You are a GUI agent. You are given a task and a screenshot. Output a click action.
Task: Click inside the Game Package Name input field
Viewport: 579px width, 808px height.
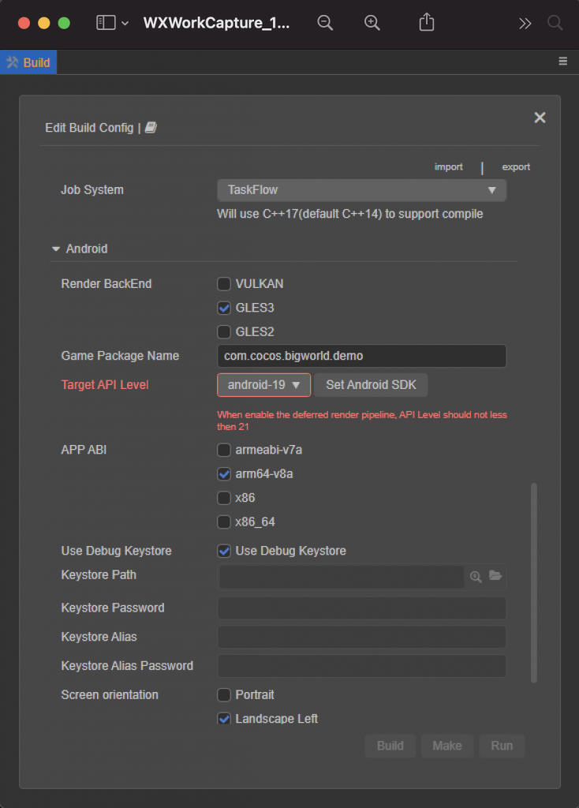(x=361, y=356)
